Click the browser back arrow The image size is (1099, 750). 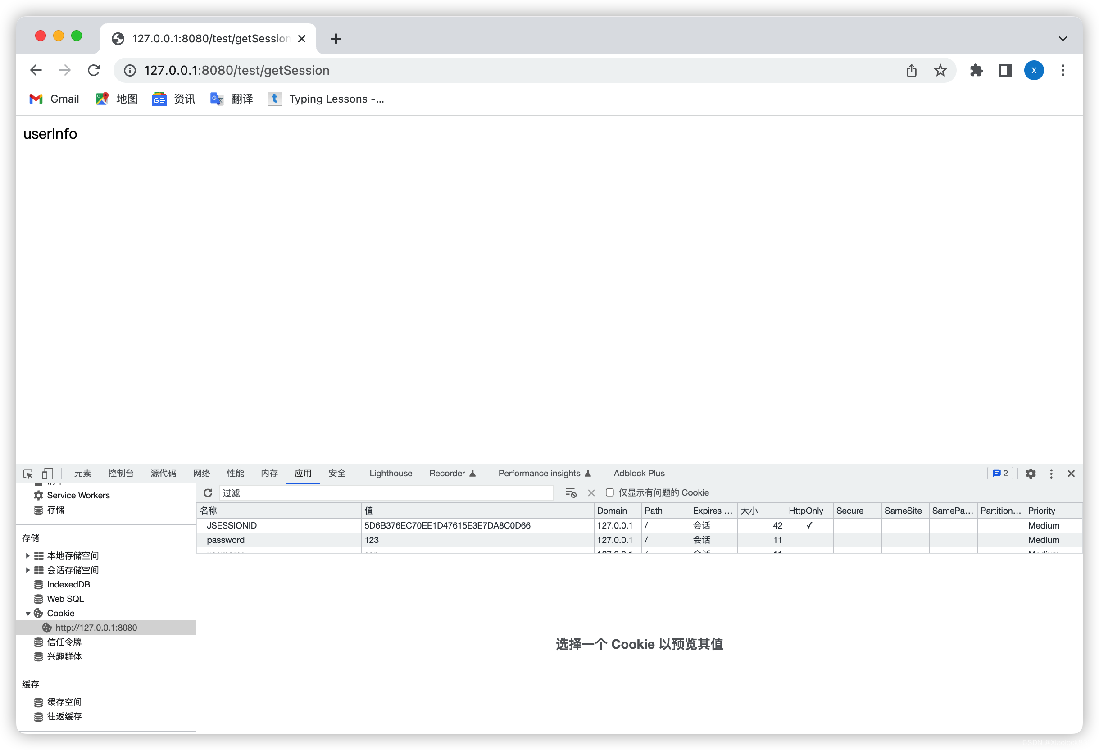pyautogui.click(x=36, y=70)
